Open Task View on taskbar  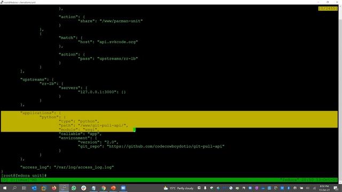[24, 188]
